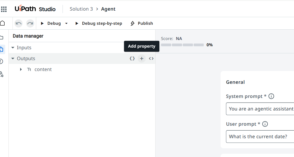Image resolution: width=294 pixels, height=157 pixels.
Task: Select the Data manager sidebar icon
Action: coord(2,50)
